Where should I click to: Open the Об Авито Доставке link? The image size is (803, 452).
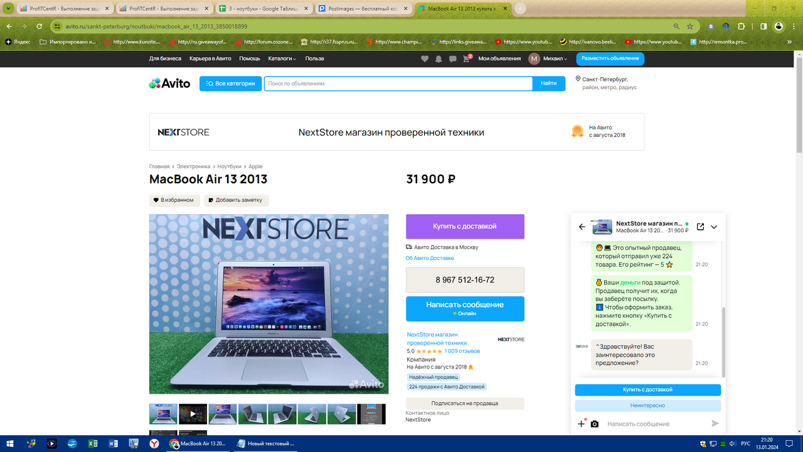coord(430,257)
